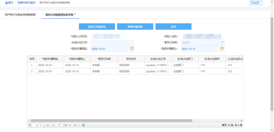Click the horizontal scrollbar left arrow

29,121
